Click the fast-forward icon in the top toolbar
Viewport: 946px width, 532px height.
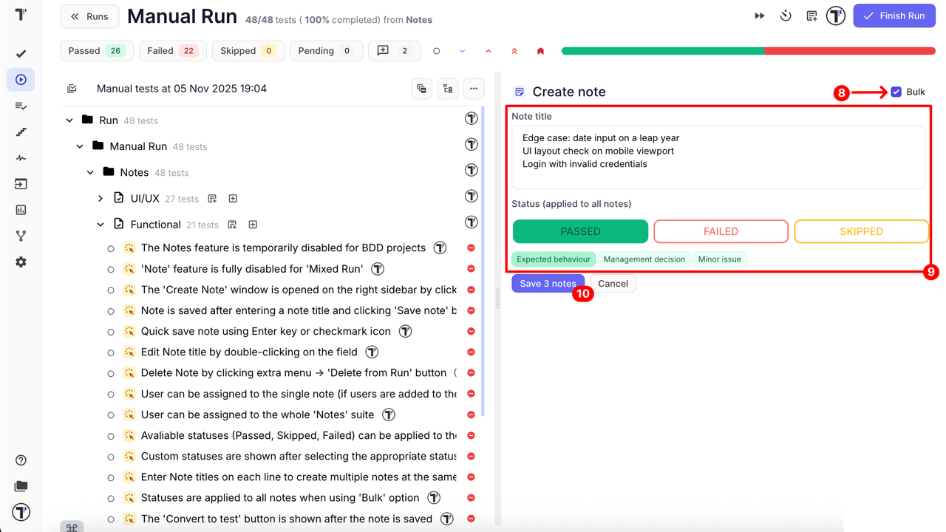pos(760,15)
